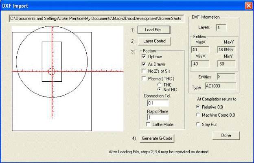Click the file path field

(96, 19)
